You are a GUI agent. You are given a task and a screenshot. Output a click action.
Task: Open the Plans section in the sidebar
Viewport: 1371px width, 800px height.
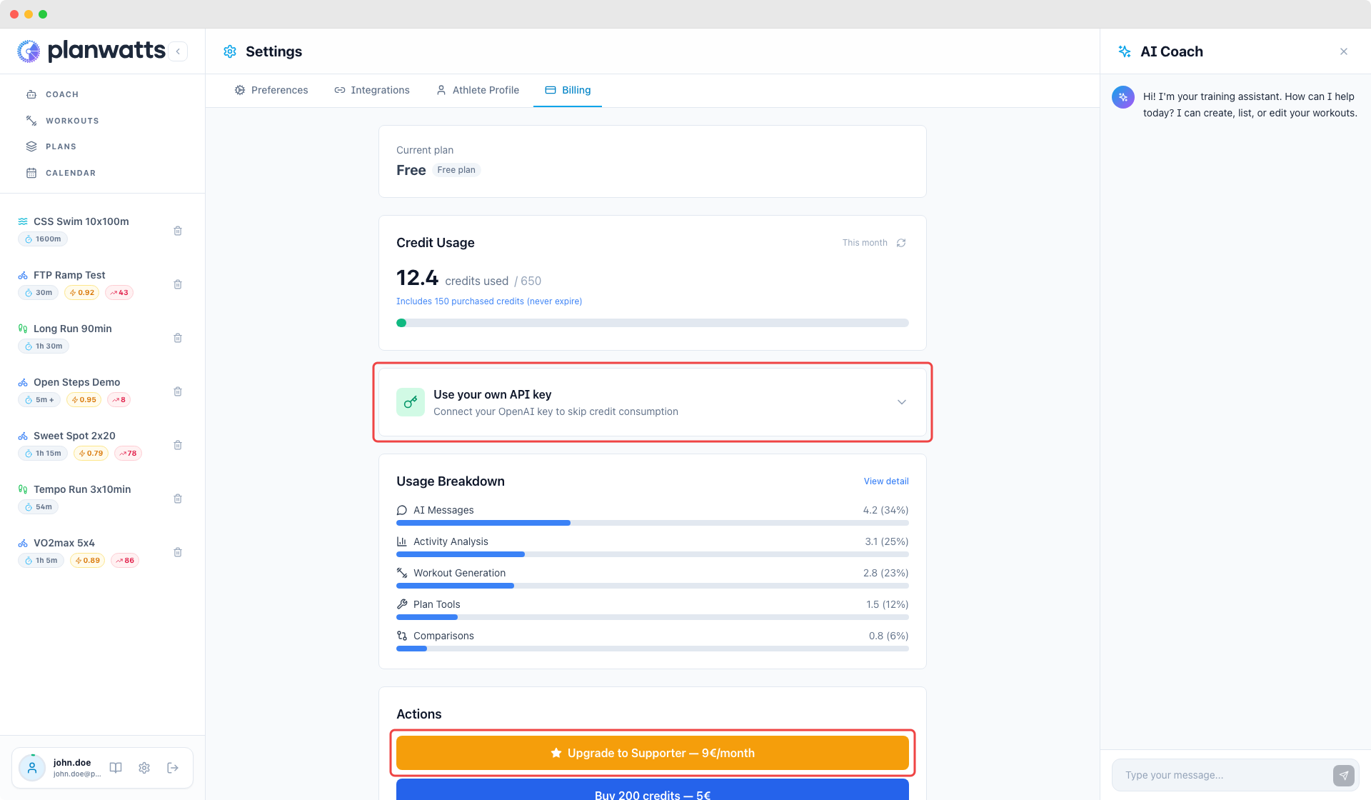pos(51,146)
